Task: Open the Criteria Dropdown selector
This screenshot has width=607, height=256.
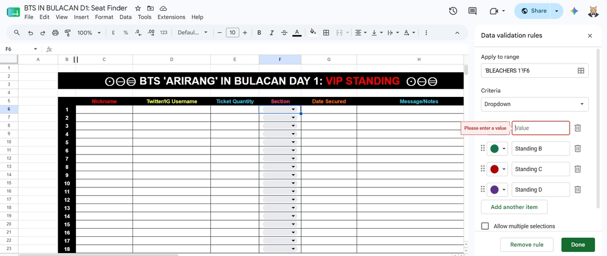Action: (x=535, y=104)
